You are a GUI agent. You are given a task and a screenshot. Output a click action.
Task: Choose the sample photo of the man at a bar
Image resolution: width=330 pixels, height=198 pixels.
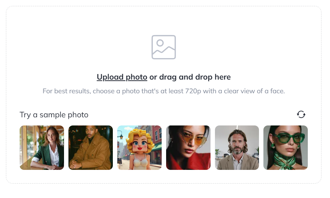(x=91, y=148)
